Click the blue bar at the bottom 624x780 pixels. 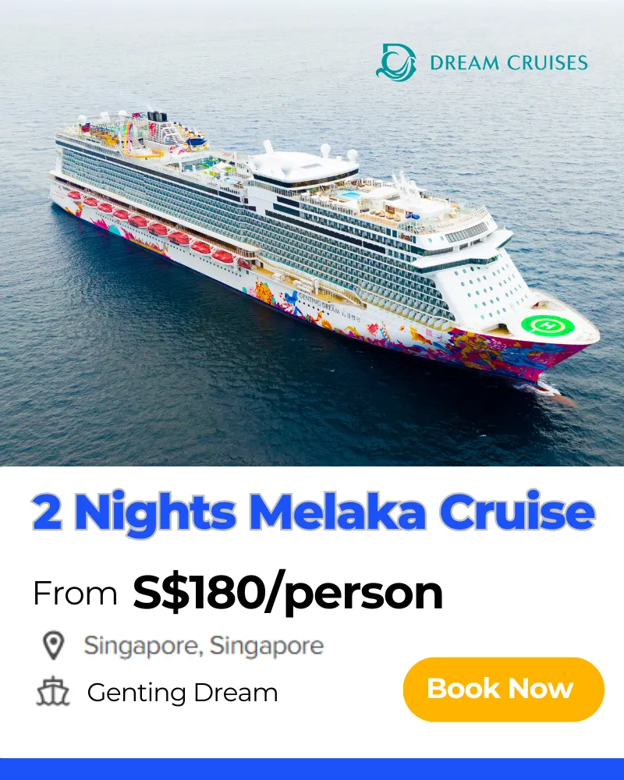point(312,769)
